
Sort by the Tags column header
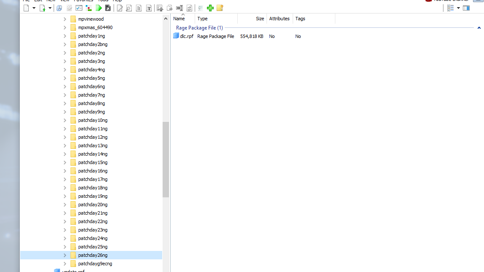[x=300, y=19]
